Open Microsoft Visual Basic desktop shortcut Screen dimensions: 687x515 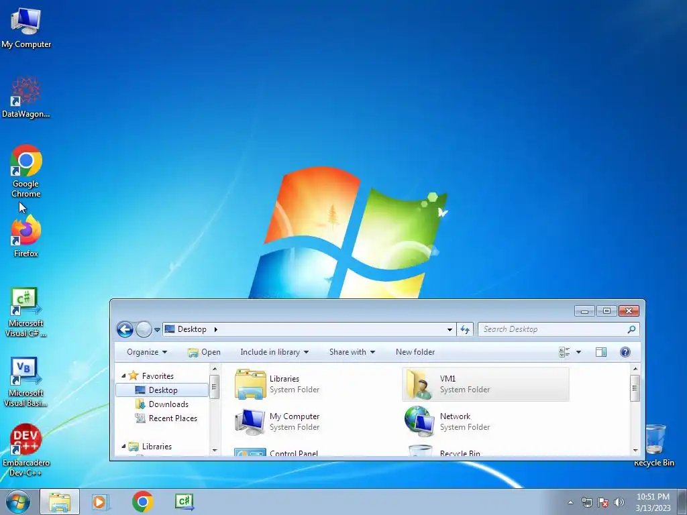point(26,382)
